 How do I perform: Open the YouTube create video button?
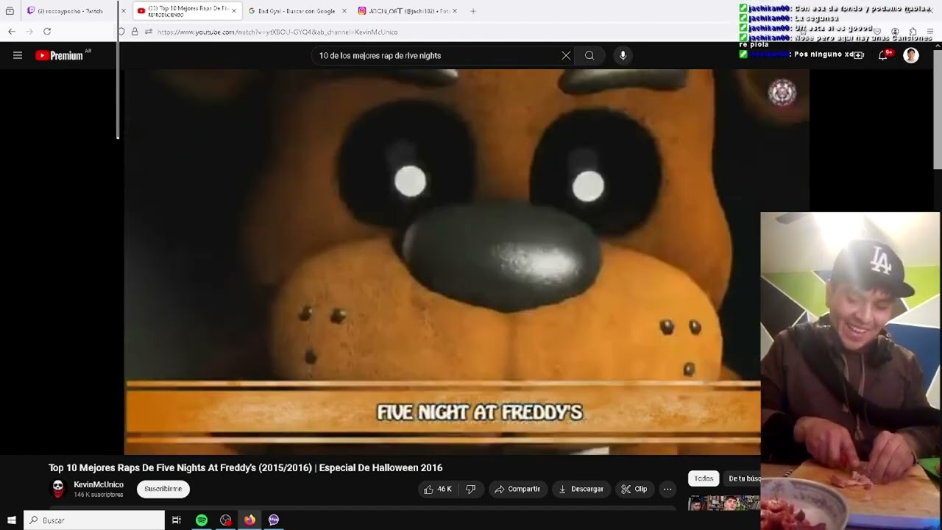tap(858, 55)
